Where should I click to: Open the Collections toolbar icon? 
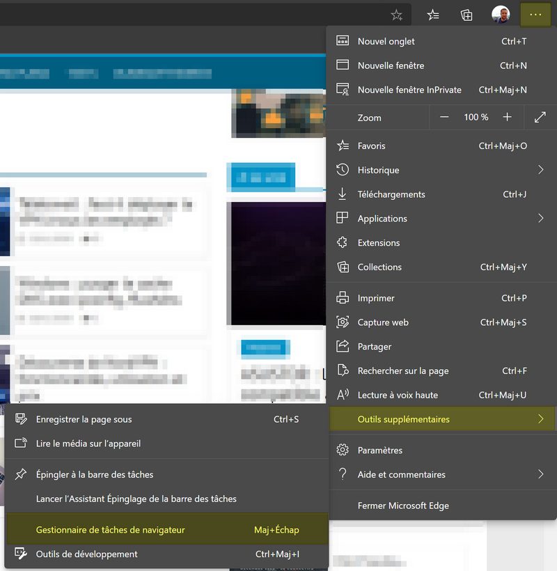pos(466,15)
